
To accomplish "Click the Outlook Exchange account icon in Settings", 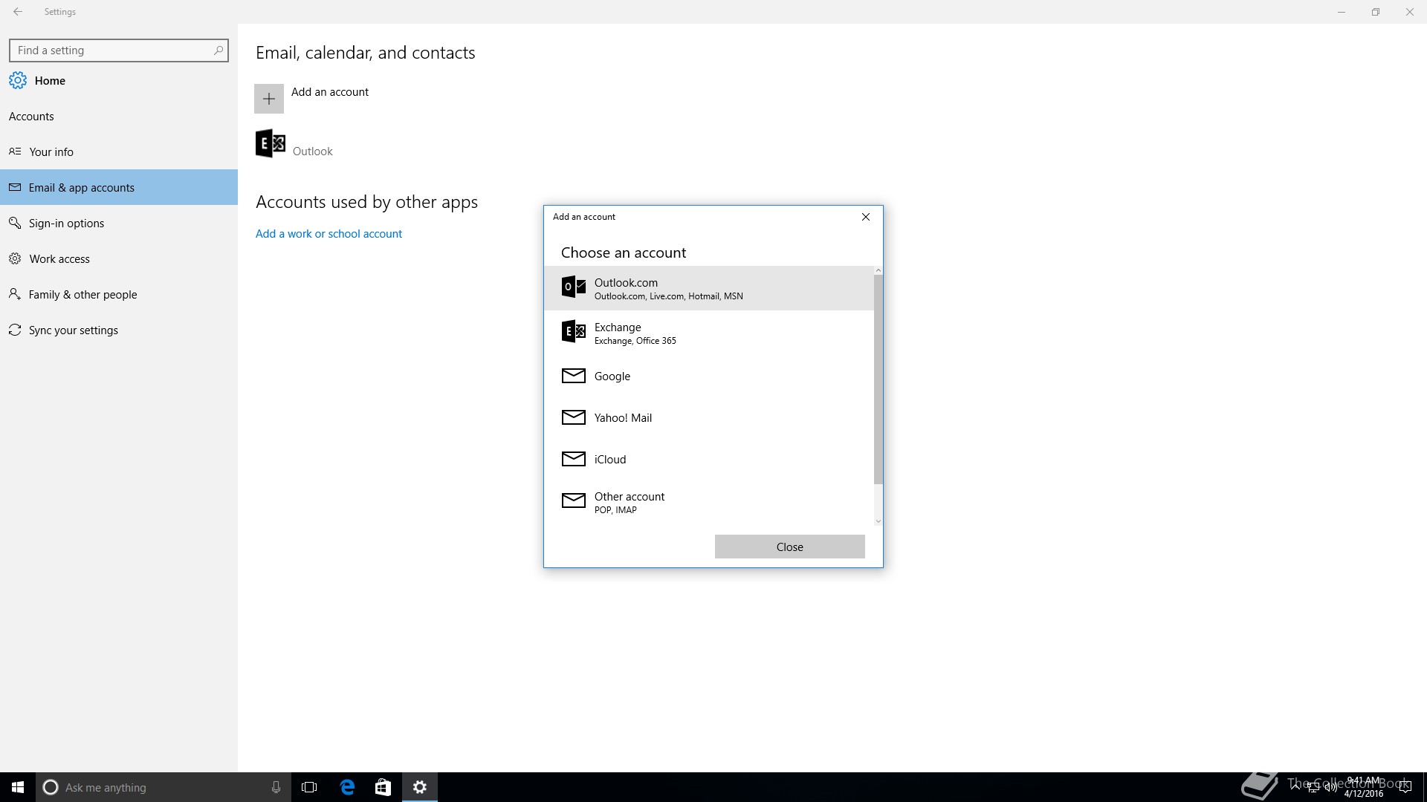I will (x=271, y=143).
